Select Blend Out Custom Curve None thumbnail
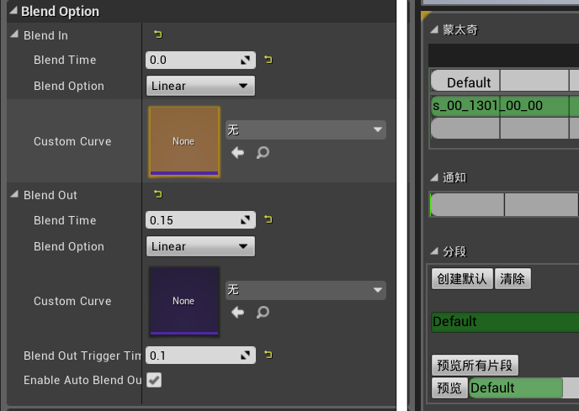This screenshot has width=579, height=411. 184,301
